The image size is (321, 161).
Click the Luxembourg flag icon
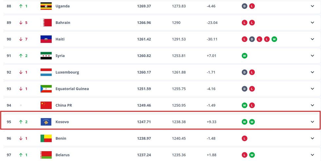pos(46,72)
